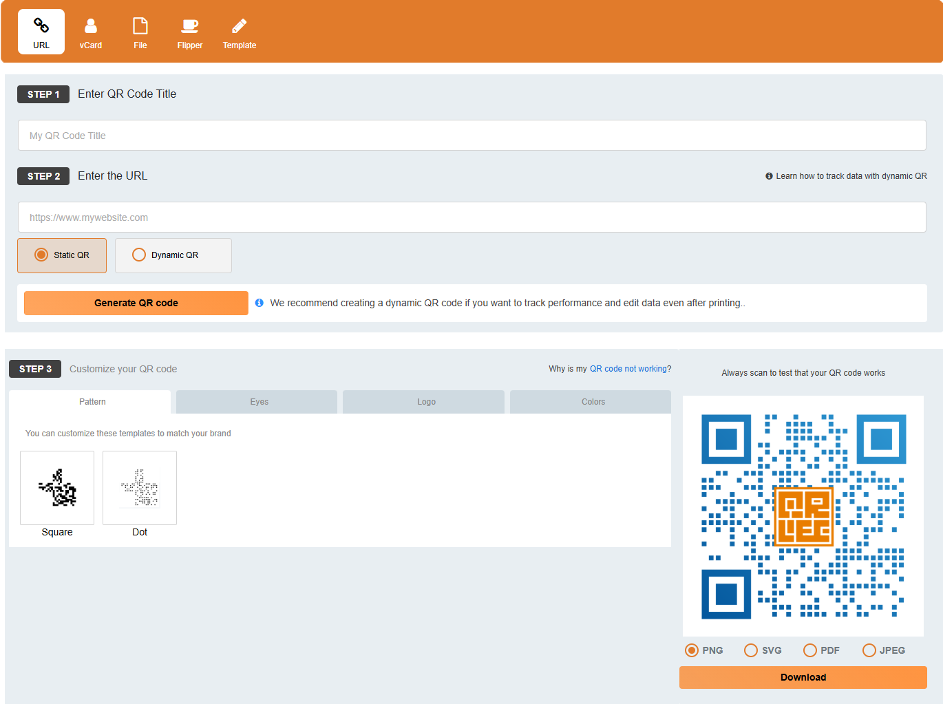Click blue info icon next to recommendation
Image resolution: width=943 pixels, height=704 pixels.
click(259, 303)
